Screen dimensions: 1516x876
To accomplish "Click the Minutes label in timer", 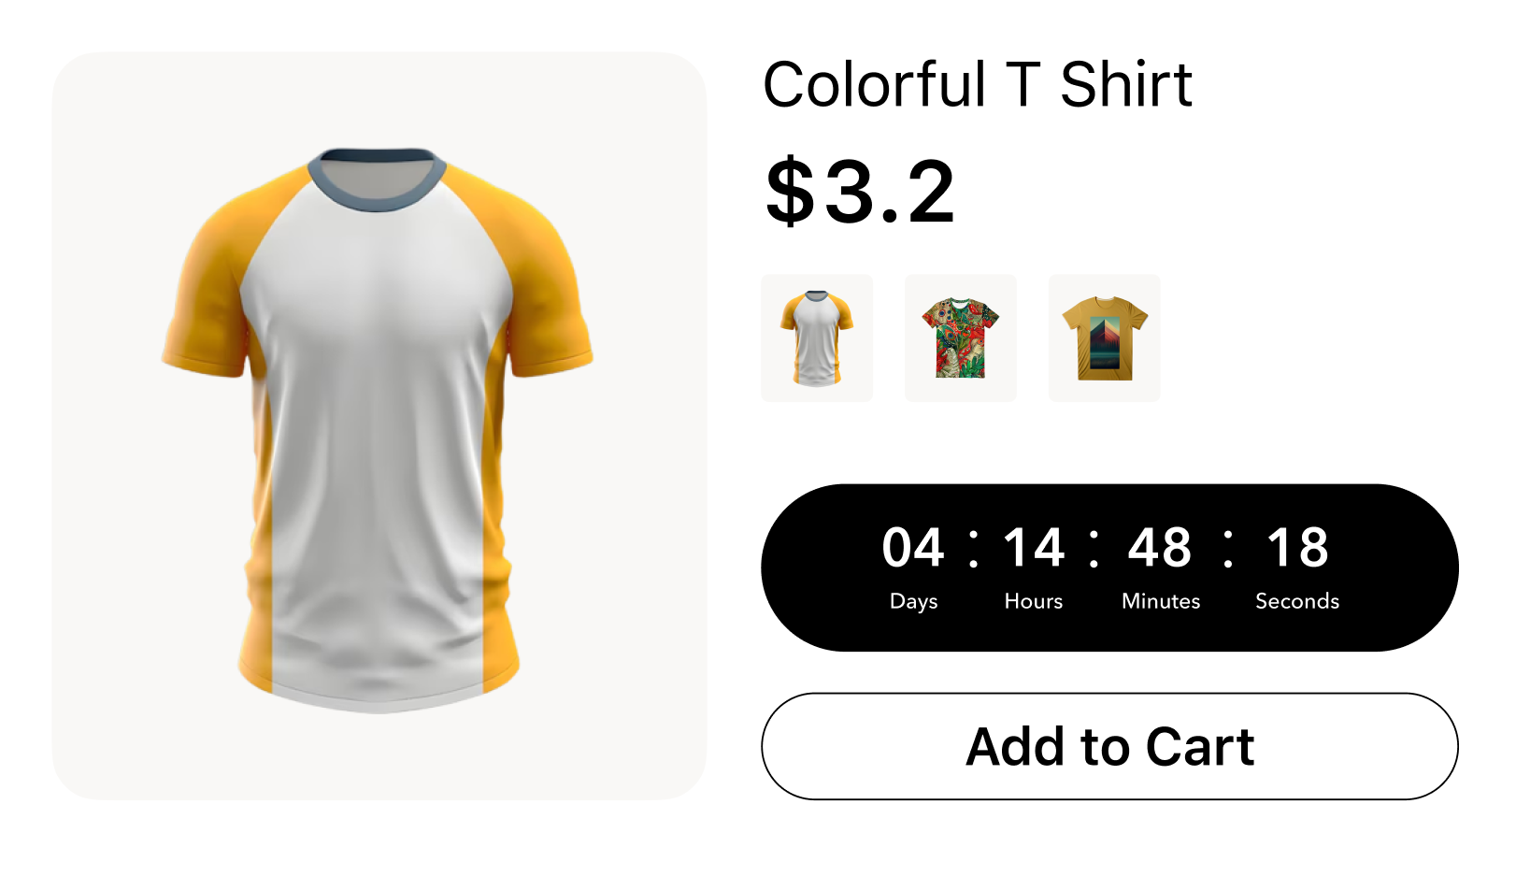I will [1161, 601].
